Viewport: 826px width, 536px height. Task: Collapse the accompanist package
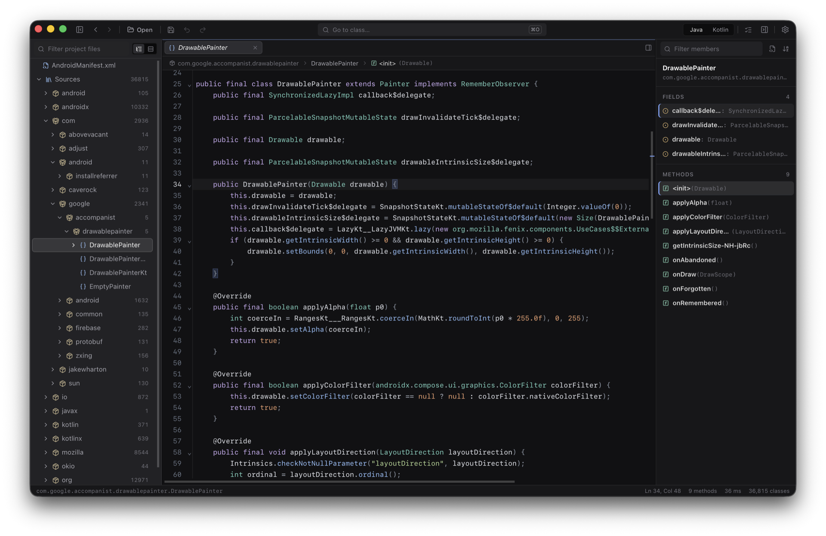click(x=60, y=217)
